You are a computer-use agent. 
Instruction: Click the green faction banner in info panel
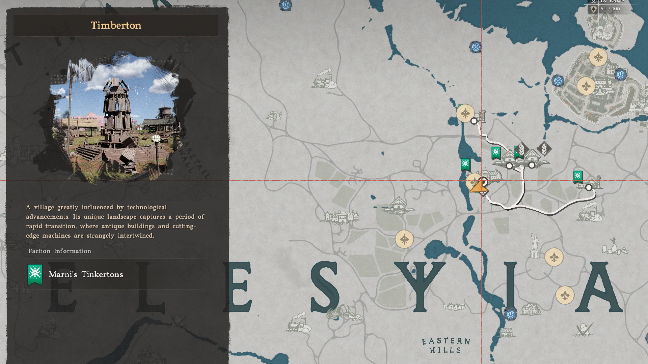(35, 275)
